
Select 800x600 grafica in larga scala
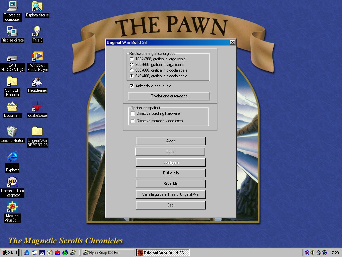pyautogui.click(x=157, y=65)
